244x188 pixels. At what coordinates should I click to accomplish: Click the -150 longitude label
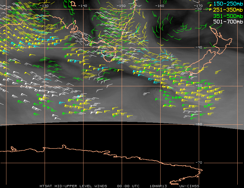pyautogui.click(x=121, y=6)
